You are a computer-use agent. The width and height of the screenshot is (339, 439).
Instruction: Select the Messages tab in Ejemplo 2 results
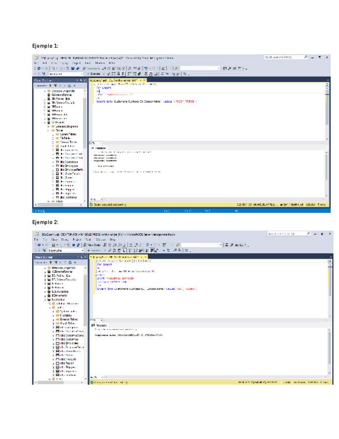[99, 326]
